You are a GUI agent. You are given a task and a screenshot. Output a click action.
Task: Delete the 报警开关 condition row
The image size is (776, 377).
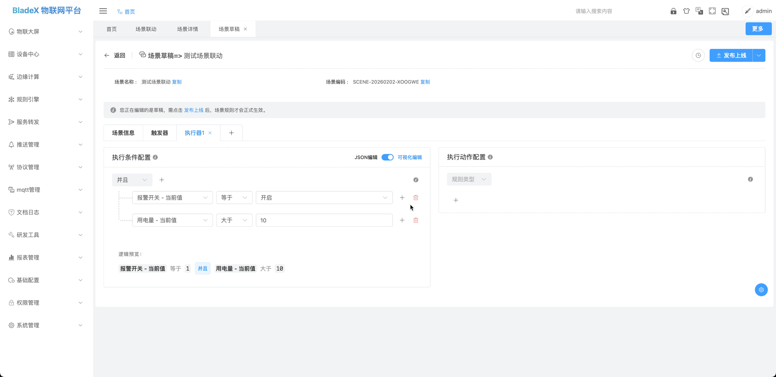tap(416, 198)
